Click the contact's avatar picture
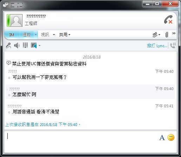 [16, 20]
